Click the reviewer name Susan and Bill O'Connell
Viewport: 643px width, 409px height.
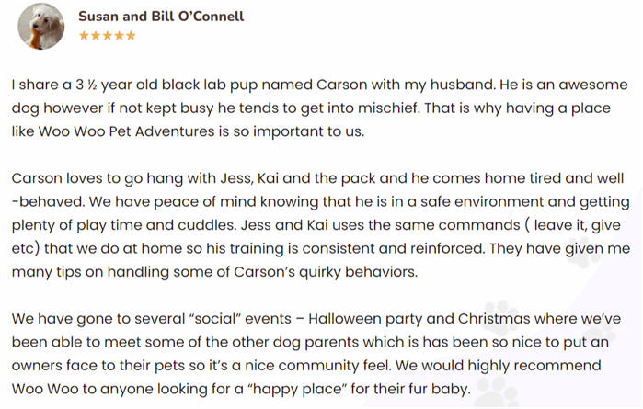coord(161,17)
